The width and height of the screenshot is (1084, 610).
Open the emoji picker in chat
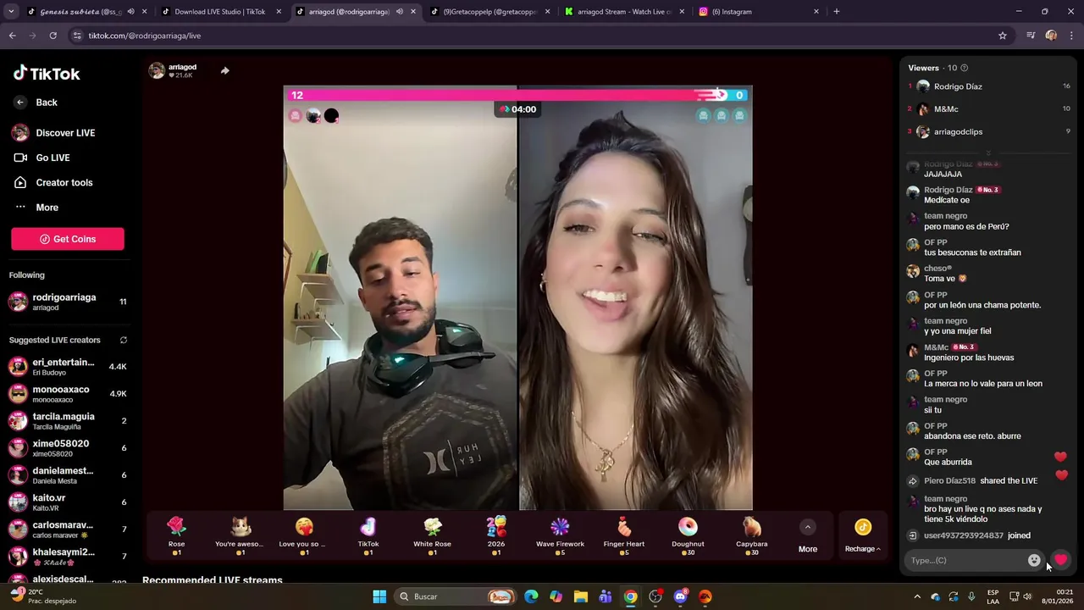pos(1034,560)
